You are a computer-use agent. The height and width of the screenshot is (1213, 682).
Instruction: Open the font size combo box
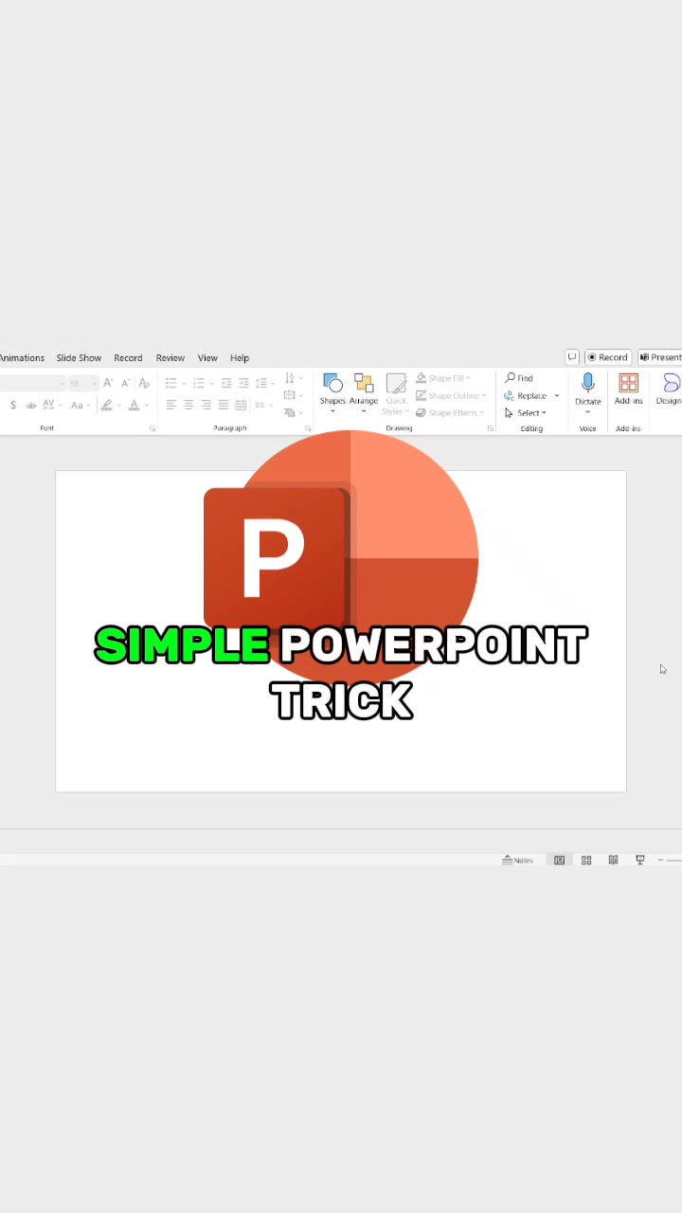click(x=82, y=383)
